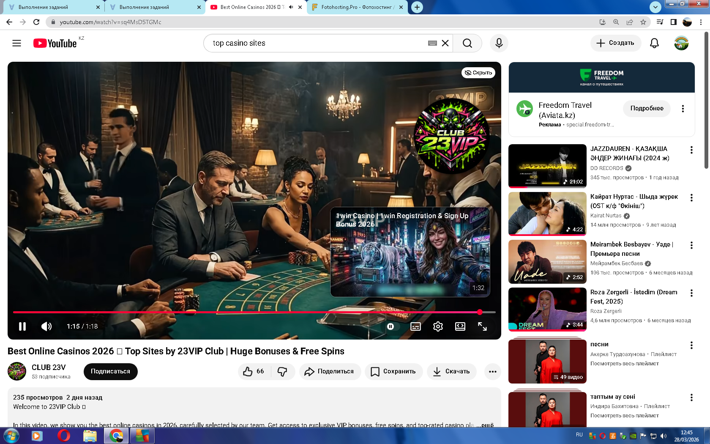Open the 1win Casino end-screen video card
710x444 pixels.
click(410, 252)
